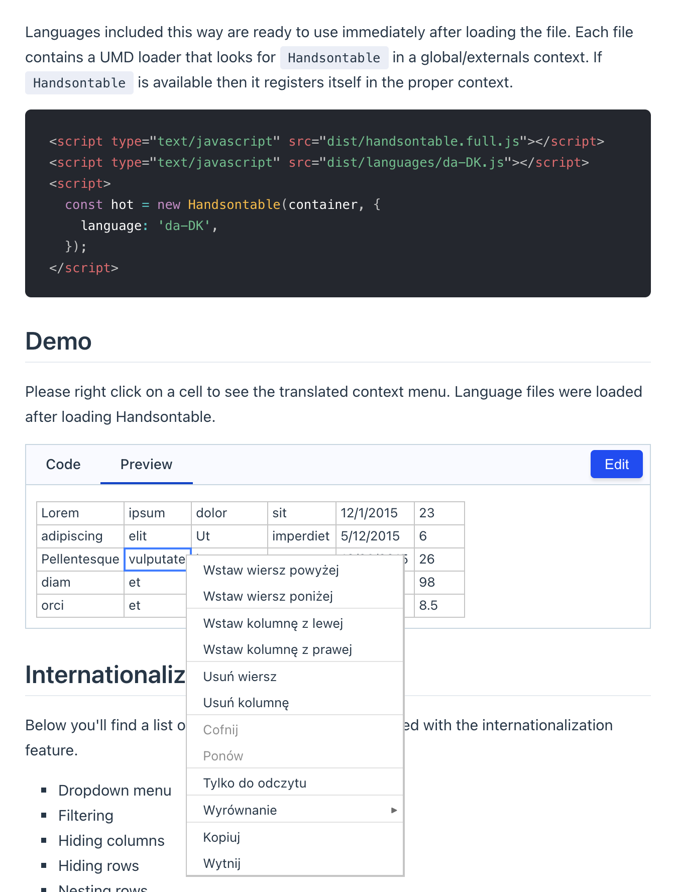Select the 'imperdiet' table cell

(302, 536)
